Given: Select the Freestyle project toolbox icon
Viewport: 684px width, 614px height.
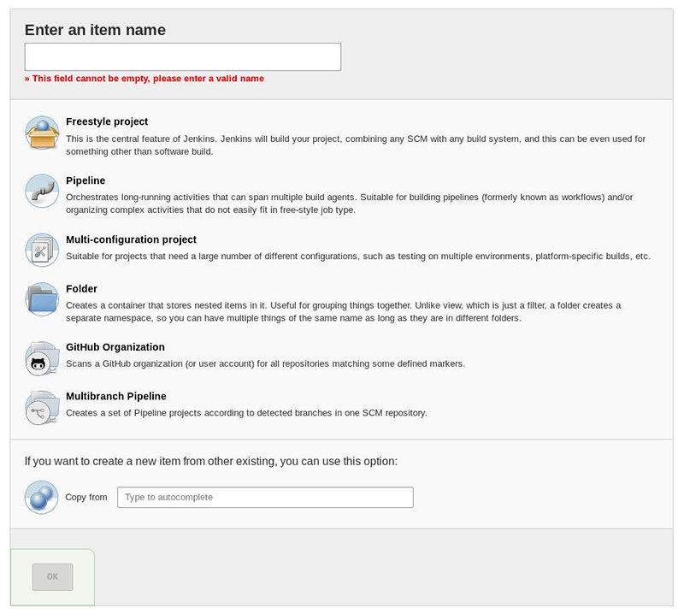Looking at the screenshot, I should pos(41,133).
